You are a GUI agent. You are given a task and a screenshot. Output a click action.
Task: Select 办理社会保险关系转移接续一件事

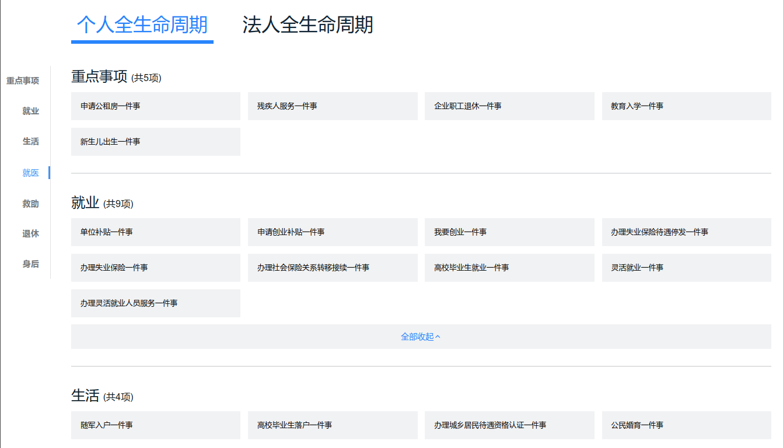coord(332,268)
